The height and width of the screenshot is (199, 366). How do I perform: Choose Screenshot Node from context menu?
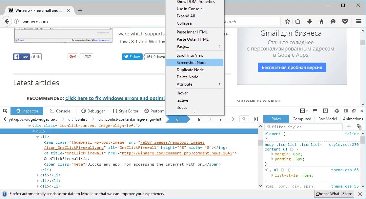tap(195, 63)
